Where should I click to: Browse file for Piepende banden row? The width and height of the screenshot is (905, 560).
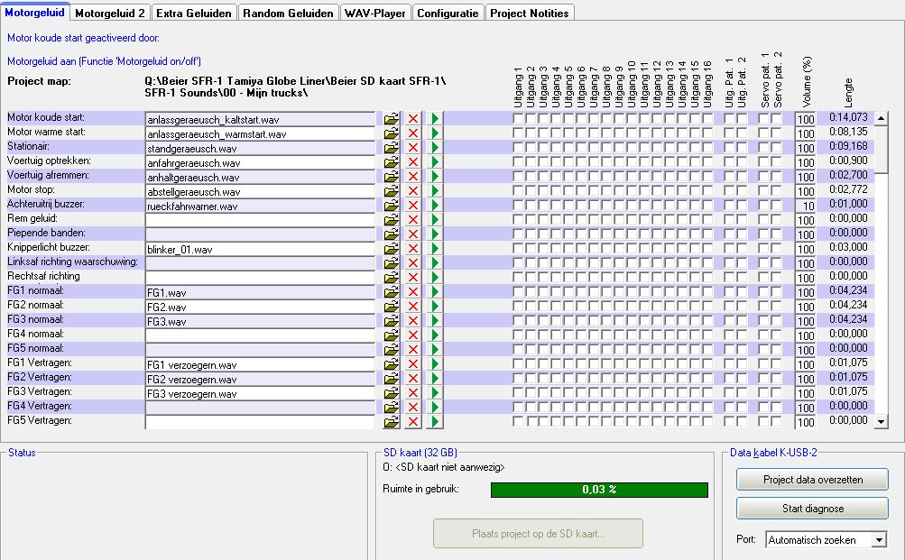point(392,234)
